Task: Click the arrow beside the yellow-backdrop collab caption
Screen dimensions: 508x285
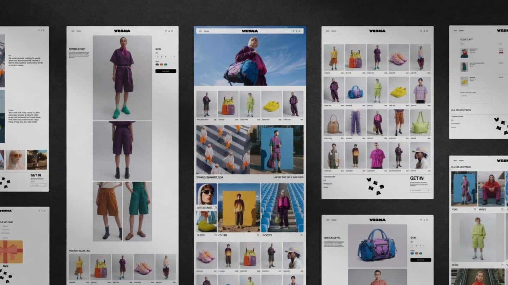Action: (258, 235)
